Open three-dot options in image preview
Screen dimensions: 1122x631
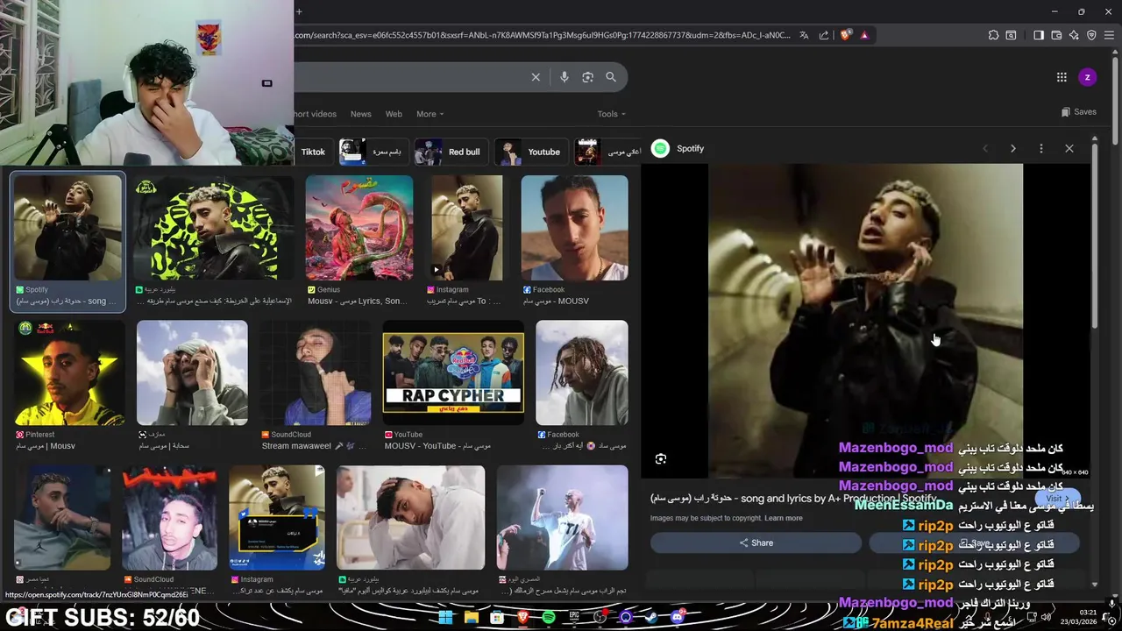(1041, 149)
